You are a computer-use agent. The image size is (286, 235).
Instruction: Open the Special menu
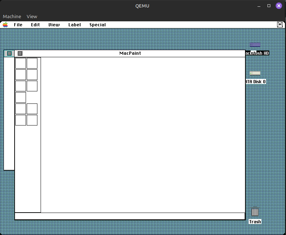(x=97, y=25)
